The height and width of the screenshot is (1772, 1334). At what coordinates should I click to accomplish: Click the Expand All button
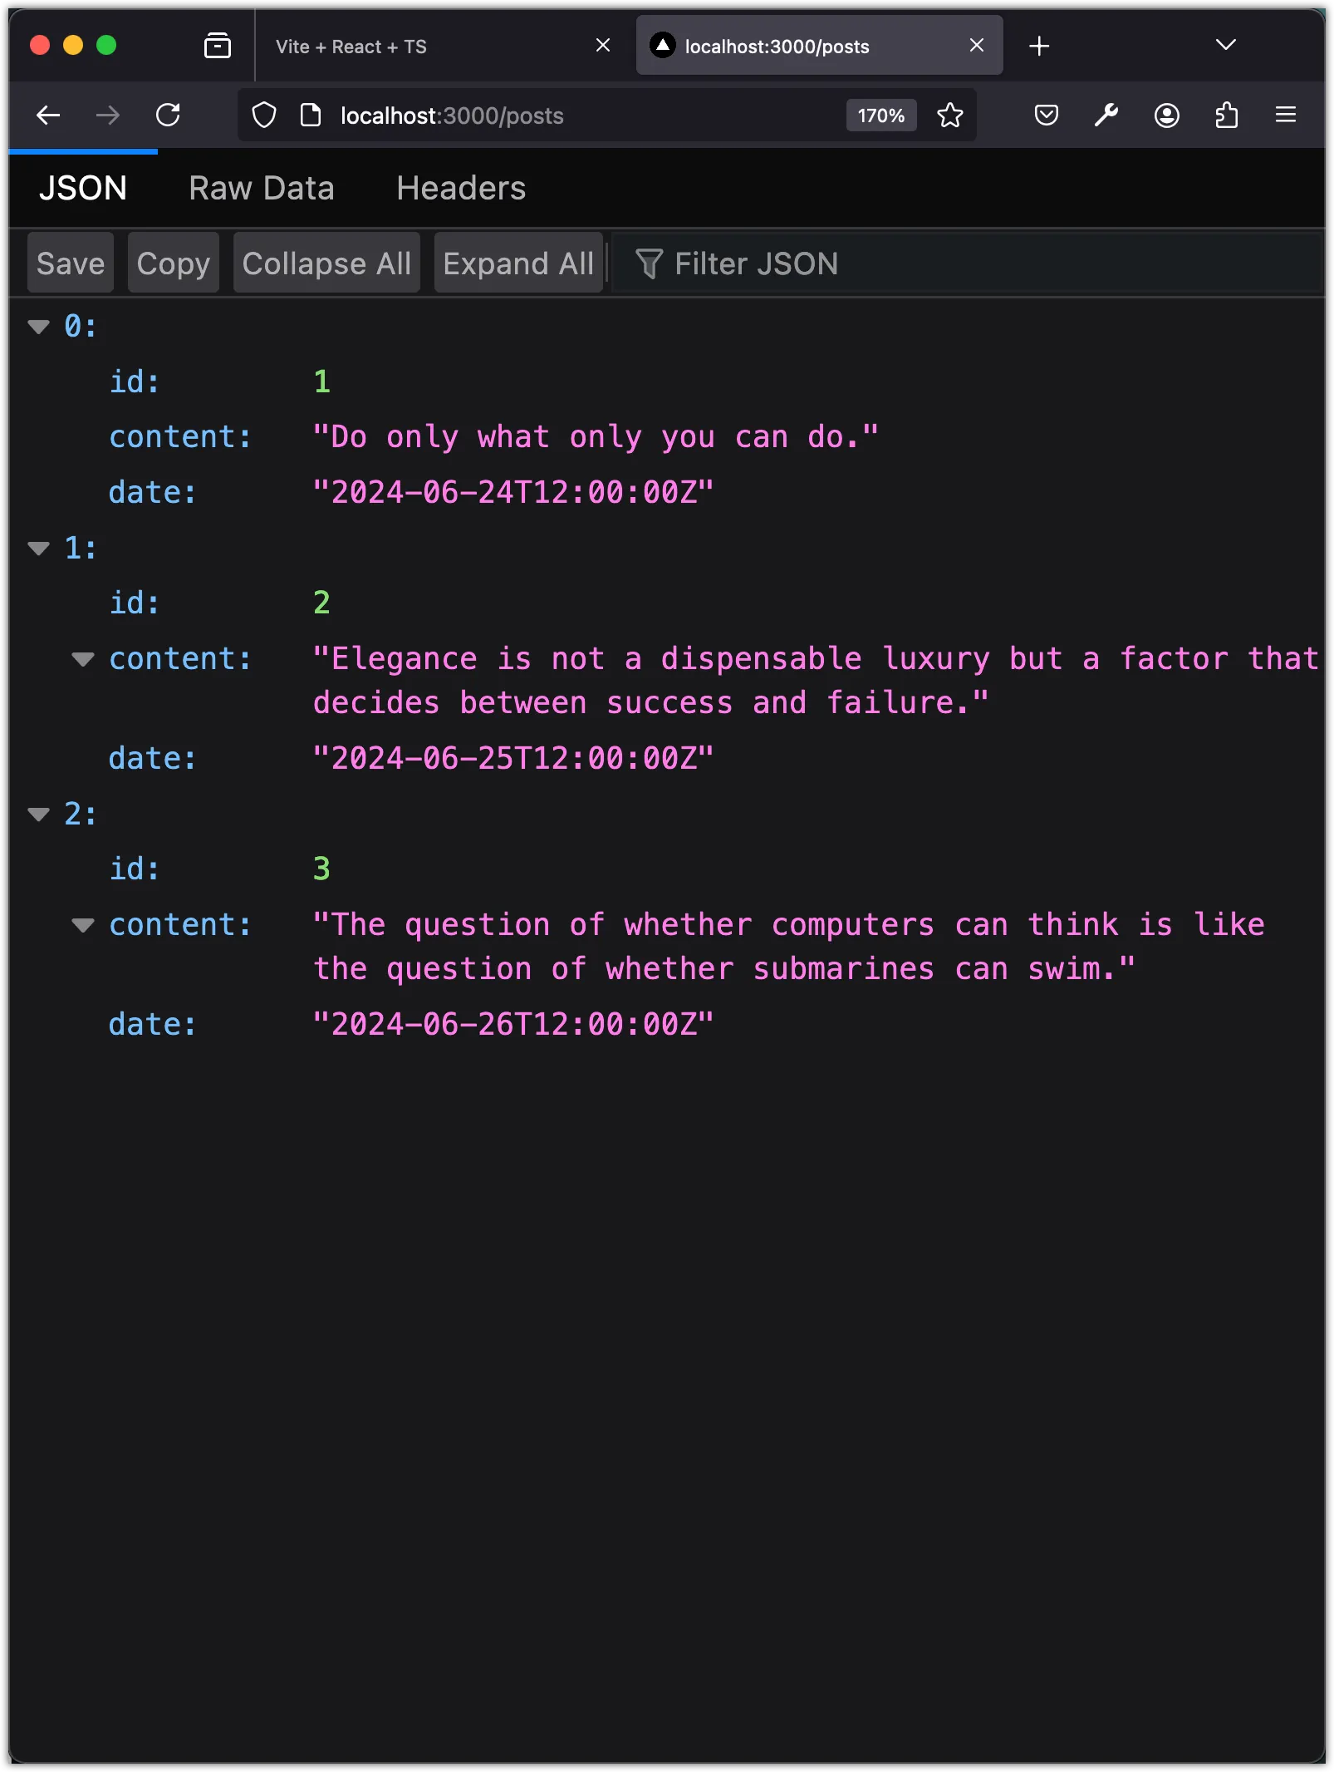click(x=518, y=263)
